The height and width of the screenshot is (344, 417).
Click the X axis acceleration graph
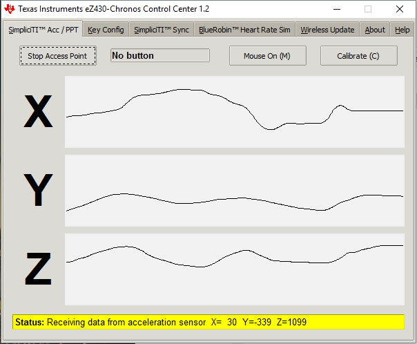coord(235,112)
